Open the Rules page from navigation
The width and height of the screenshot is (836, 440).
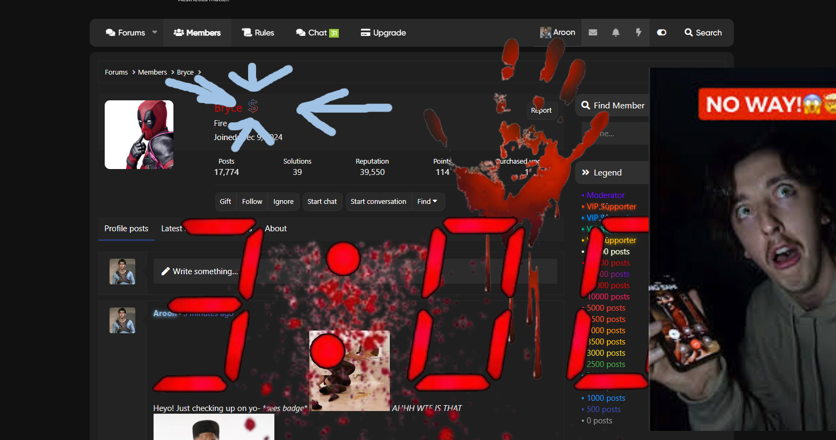tap(258, 33)
